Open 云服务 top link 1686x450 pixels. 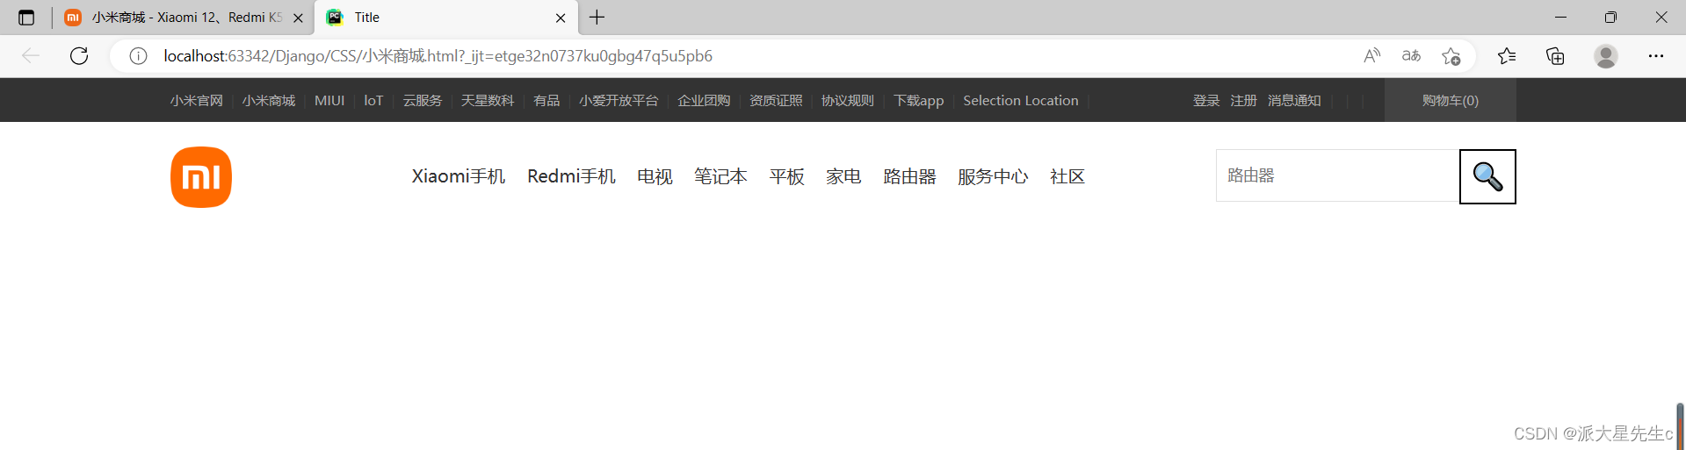pos(423,101)
